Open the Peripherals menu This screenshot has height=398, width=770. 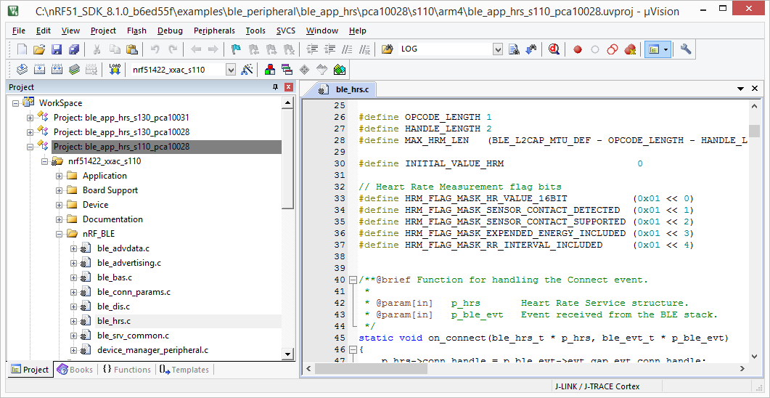pos(214,31)
